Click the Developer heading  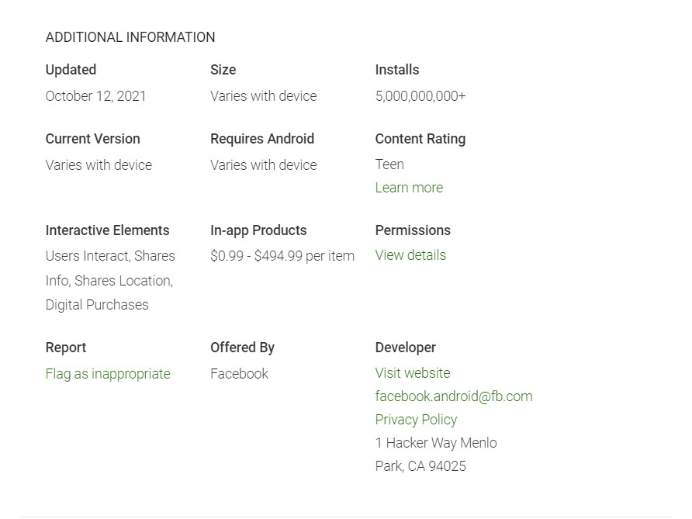tap(406, 348)
